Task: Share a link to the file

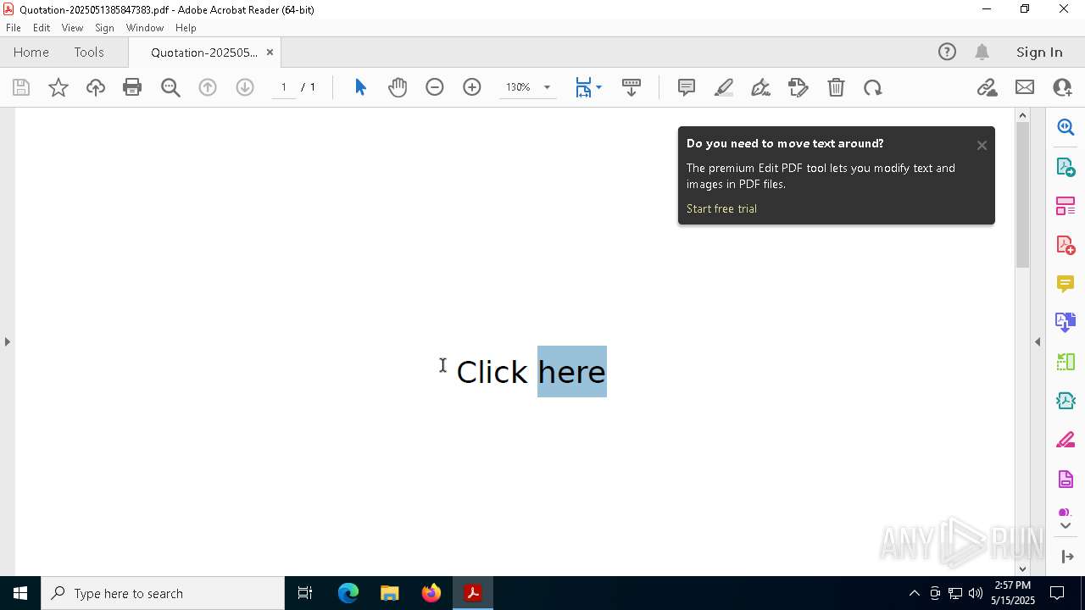Action: [988, 87]
